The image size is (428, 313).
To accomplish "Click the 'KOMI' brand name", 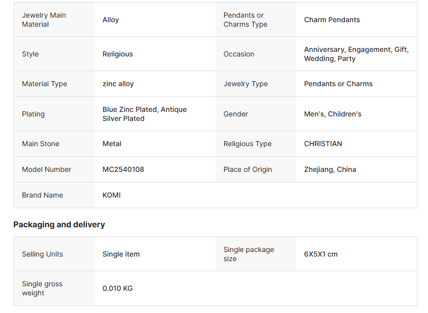I will point(111,195).
